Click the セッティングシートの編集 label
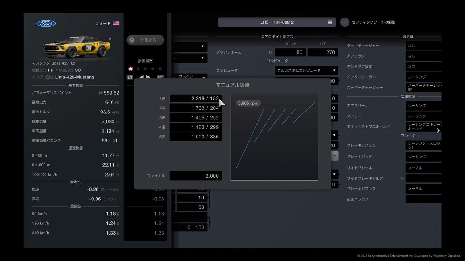The width and height of the screenshot is (465, 261). 373,22
